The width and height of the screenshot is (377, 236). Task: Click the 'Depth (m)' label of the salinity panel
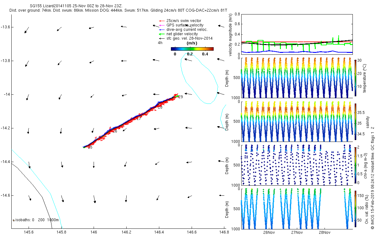pyautogui.click(x=227, y=121)
